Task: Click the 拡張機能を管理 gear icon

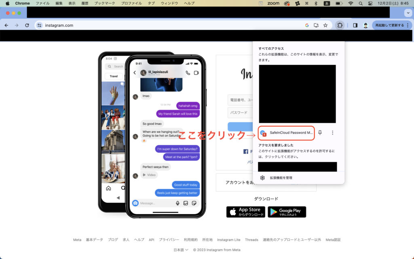Action: pyautogui.click(x=262, y=178)
